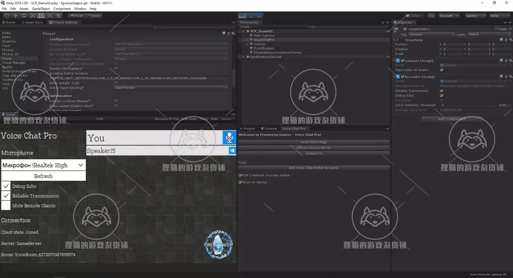The height and width of the screenshot is (278, 513).
Task: Pick the Listener script object selector
Action: click(510, 65)
